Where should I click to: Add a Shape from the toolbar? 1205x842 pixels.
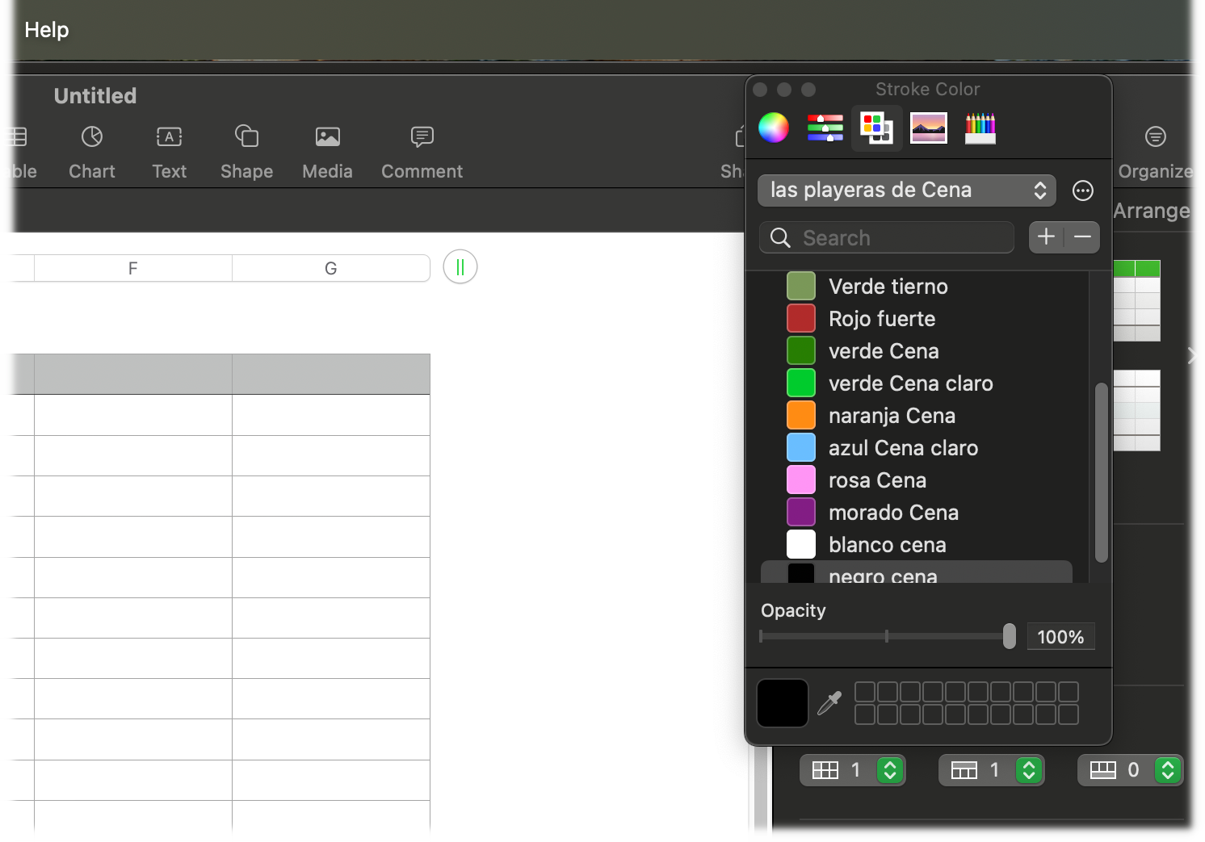(x=246, y=151)
